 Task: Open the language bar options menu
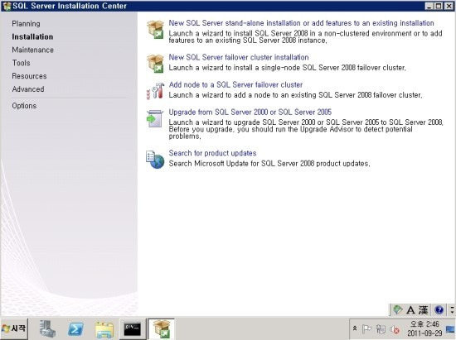point(452,310)
